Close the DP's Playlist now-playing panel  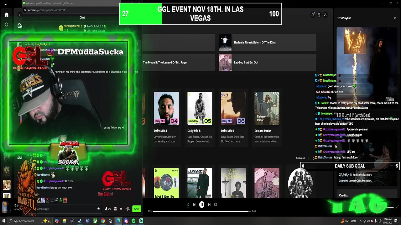pos(395,18)
